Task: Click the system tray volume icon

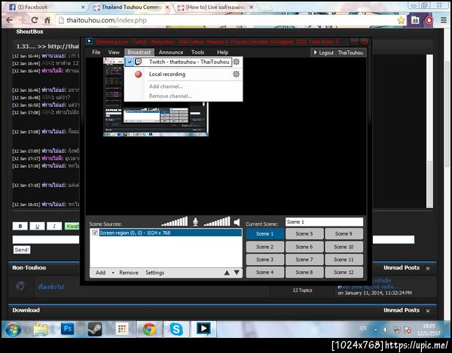Action: pos(386,330)
